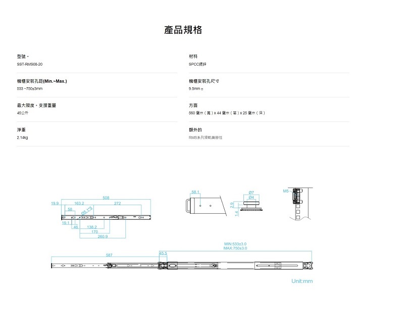Viewport: 404px width, 313px height.
Task: Click the SPCC material value
Action: coord(197,64)
